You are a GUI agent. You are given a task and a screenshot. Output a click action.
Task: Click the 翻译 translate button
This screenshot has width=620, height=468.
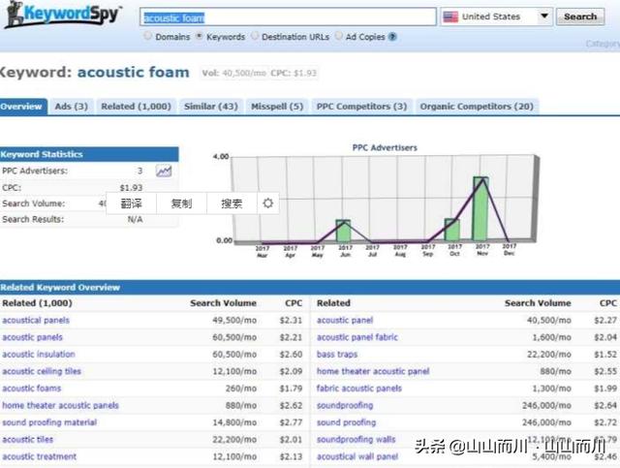[x=131, y=203]
